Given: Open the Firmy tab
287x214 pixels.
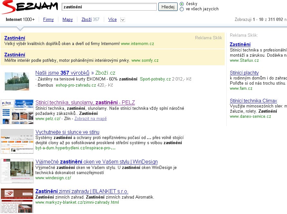Looking at the screenshot, I should coord(48,20).
